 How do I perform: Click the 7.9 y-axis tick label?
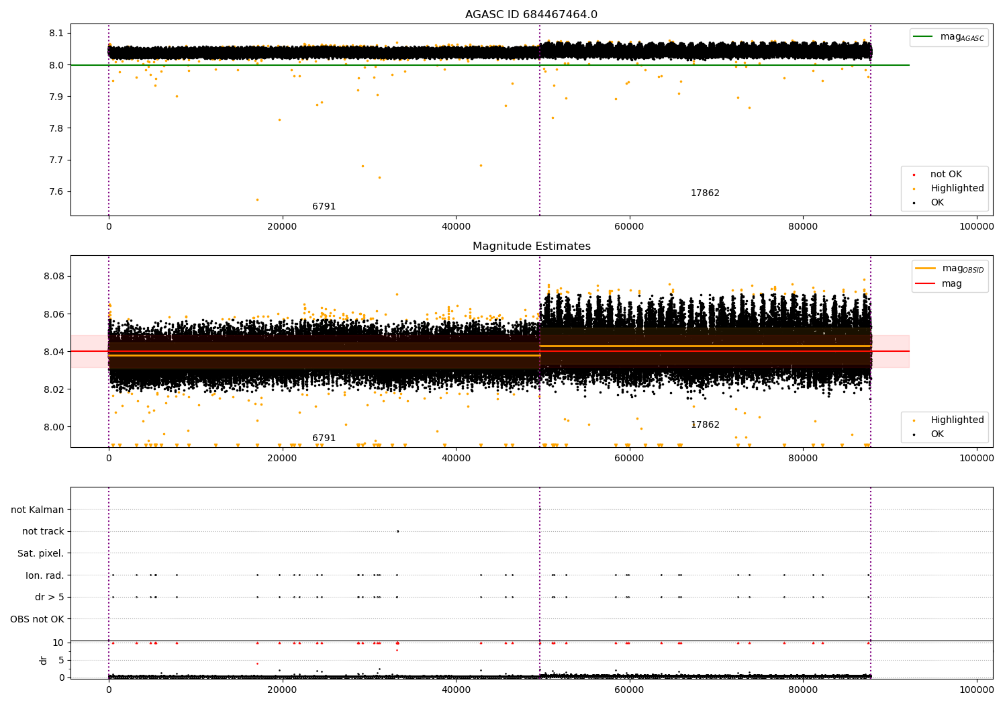click(x=56, y=97)
